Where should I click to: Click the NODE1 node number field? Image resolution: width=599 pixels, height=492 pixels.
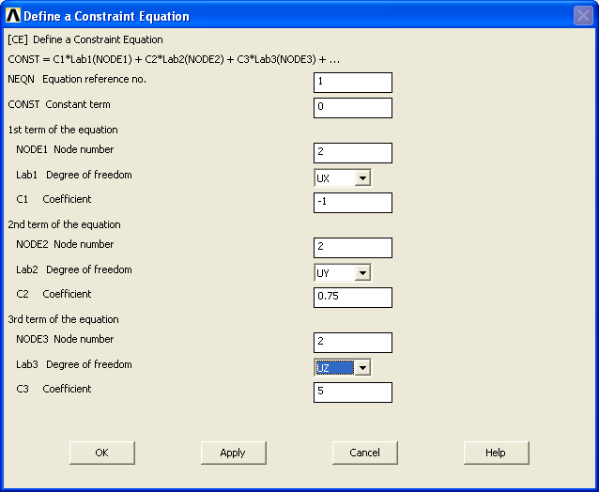pos(353,153)
